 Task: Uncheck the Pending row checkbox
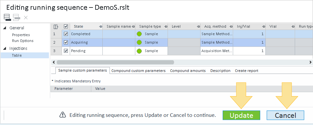66,51
